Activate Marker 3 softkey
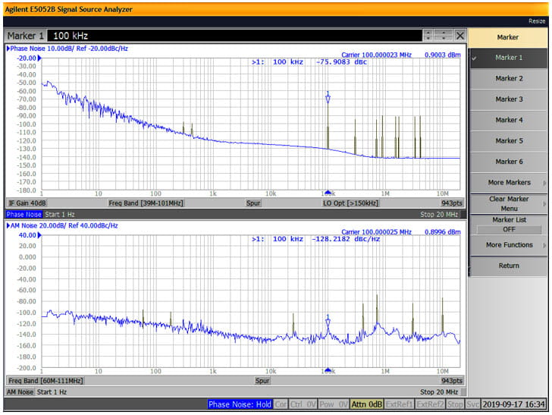Screen dimensions: 552x415 pos(508,99)
